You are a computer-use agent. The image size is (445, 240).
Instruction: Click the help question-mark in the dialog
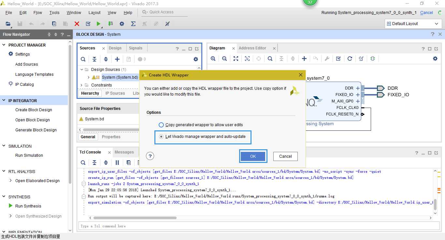[x=150, y=156]
